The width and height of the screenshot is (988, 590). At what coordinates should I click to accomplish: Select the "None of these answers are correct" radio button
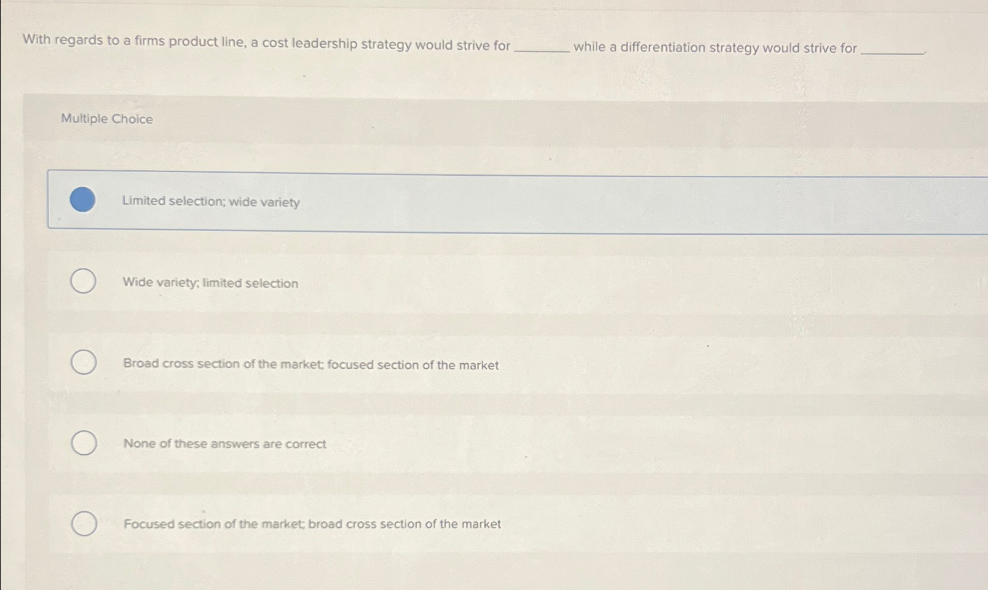point(84,442)
